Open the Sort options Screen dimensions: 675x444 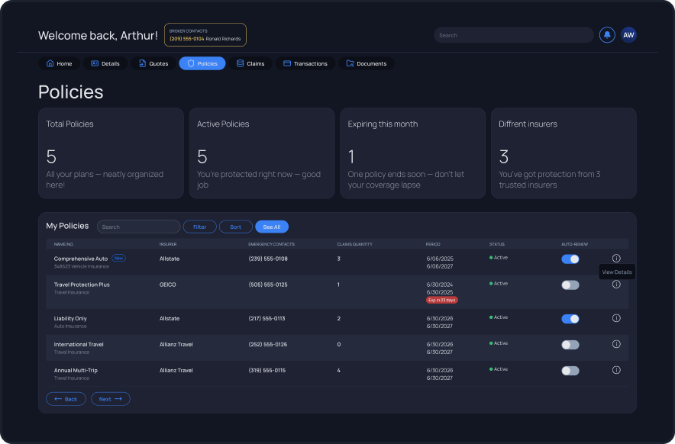tap(235, 227)
